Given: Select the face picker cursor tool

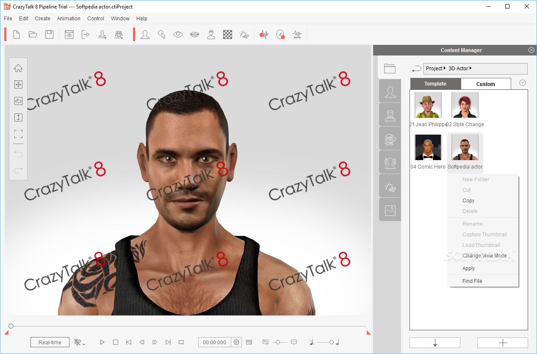Looking at the screenshot, I should 161,35.
